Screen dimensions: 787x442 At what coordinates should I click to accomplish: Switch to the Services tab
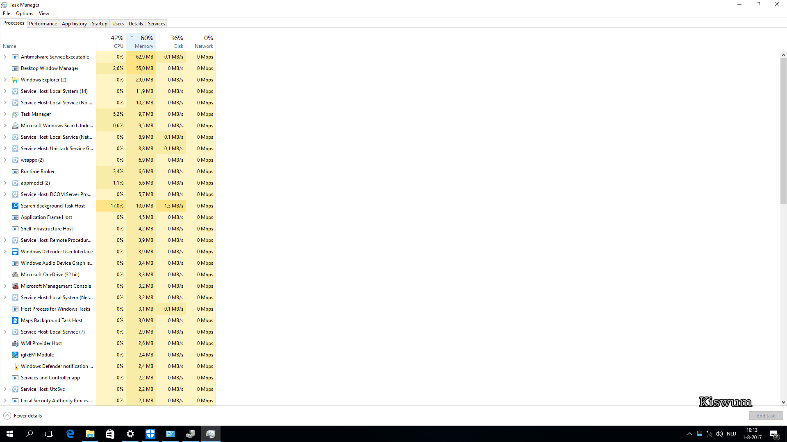(157, 24)
